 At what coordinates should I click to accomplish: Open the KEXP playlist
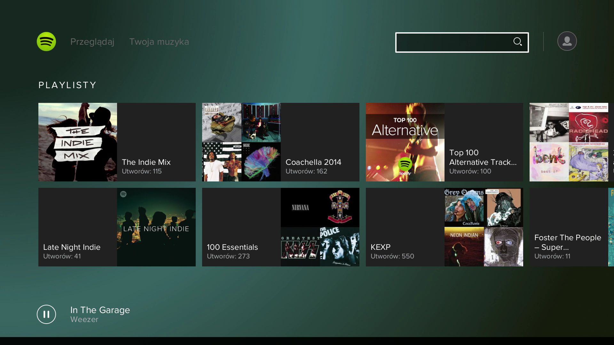point(381,247)
